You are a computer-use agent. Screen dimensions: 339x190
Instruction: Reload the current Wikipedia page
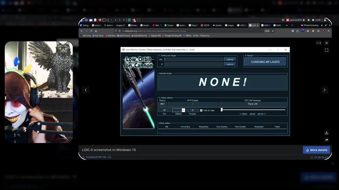click(x=91, y=31)
